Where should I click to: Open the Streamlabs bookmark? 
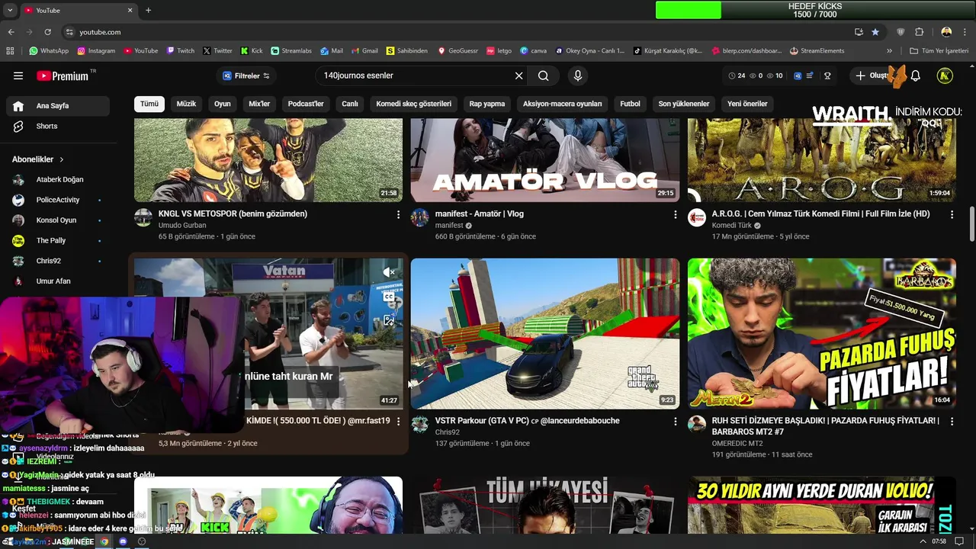[x=291, y=50]
